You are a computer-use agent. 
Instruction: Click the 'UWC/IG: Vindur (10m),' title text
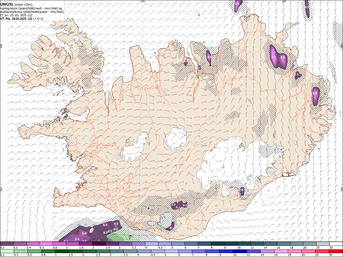[x=17, y=5]
